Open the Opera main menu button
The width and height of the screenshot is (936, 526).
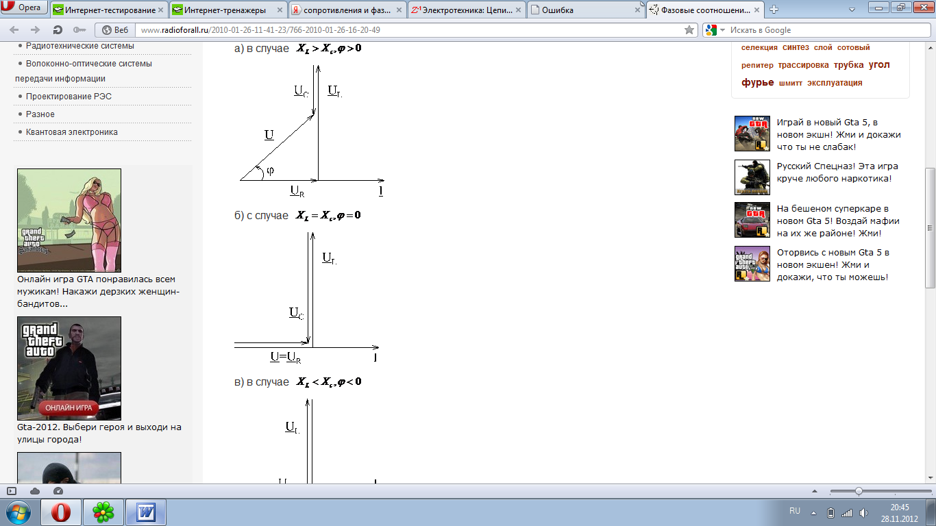point(24,8)
